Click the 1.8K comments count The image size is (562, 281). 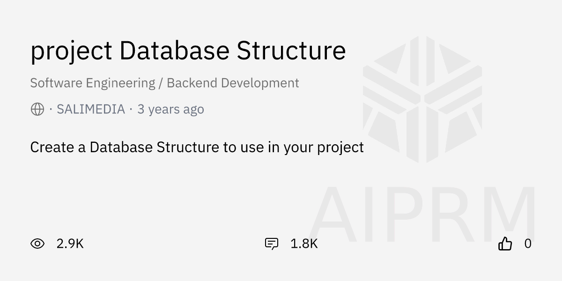pyautogui.click(x=304, y=244)
